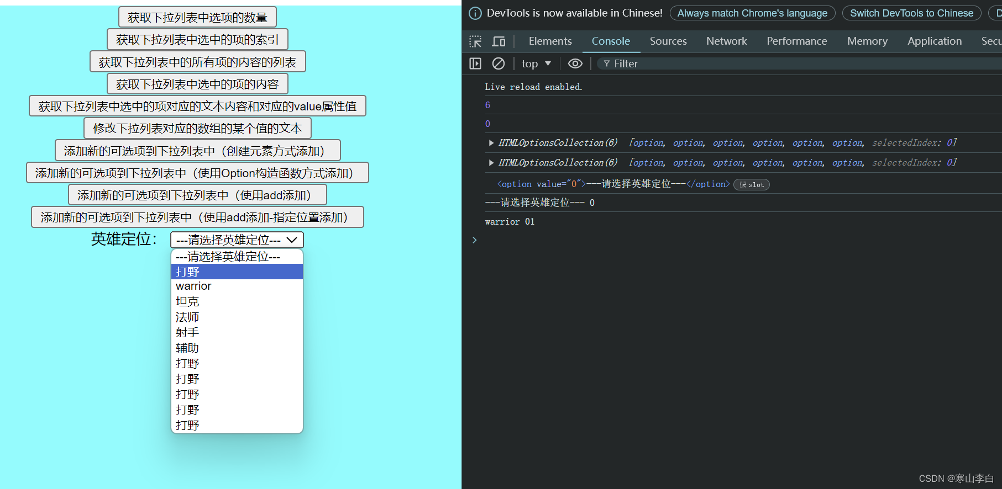The width and height of the screenshot is (1002, 489).
Task: Click 修改下拉列表对应的数组的某个值的文本 button
Action: click(x=197, y=128)
